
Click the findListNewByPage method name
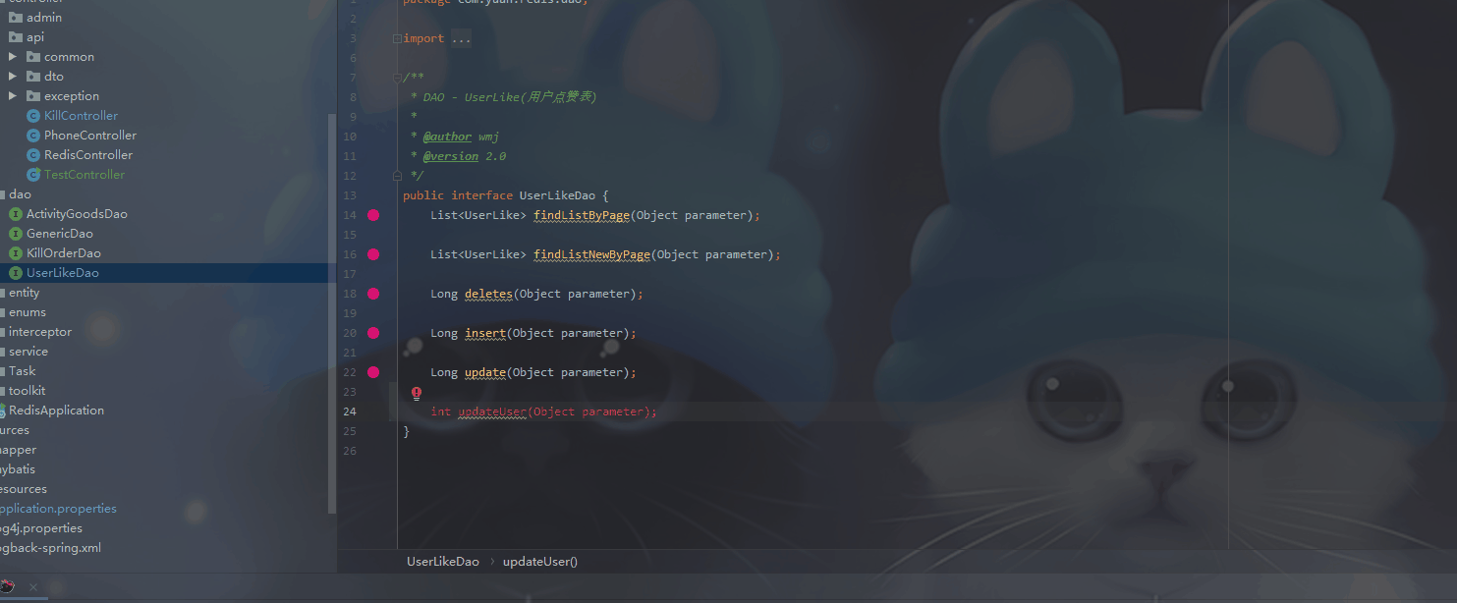(592, 254)
